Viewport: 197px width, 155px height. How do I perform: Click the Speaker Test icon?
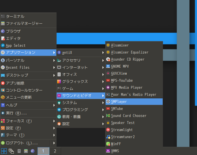108,123
